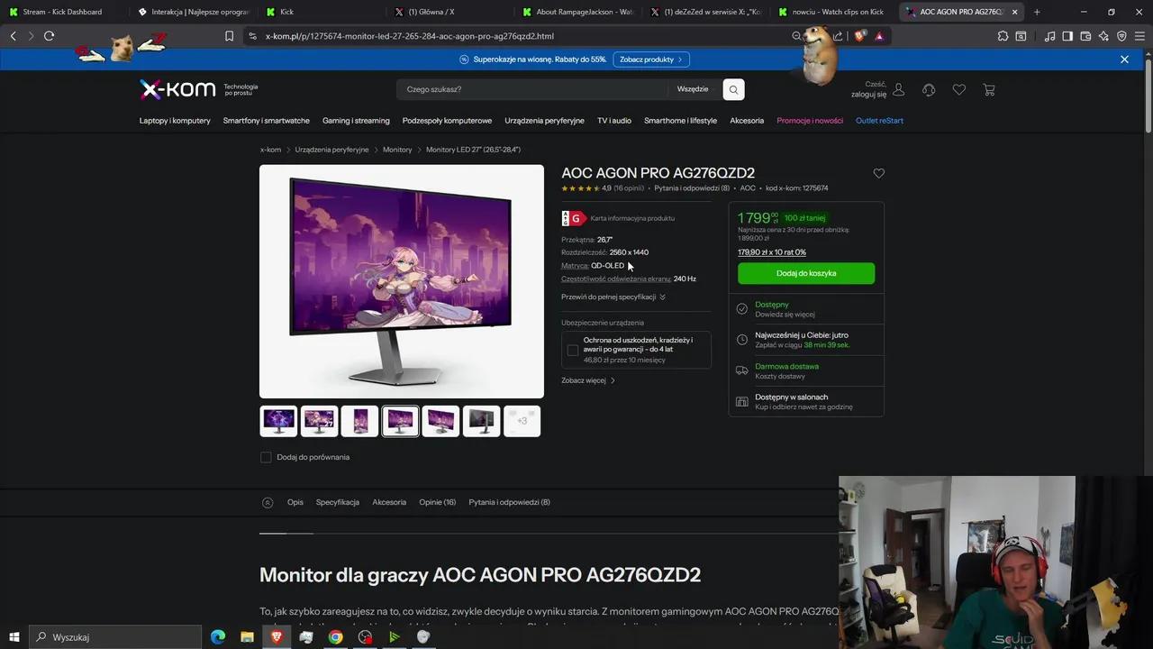Open the browser hamburger menu

[1139, 36]
